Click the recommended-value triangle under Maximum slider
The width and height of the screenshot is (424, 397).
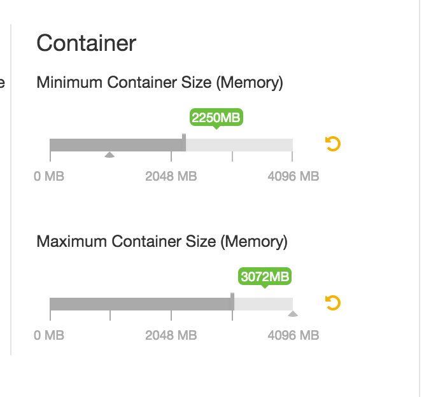(x=292, y=314)
